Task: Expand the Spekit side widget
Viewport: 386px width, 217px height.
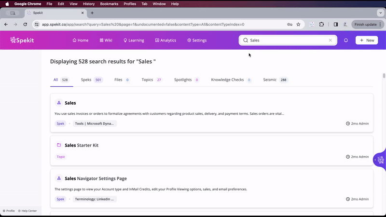Action: (380, 160)
